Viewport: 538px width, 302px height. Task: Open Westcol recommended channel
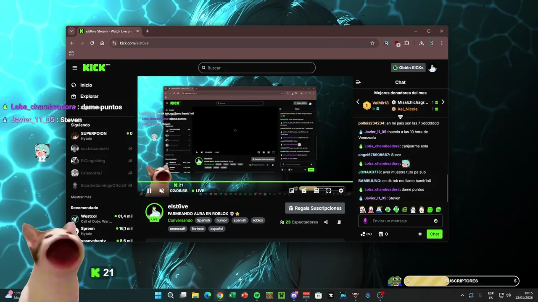click(x=102, y=219)
